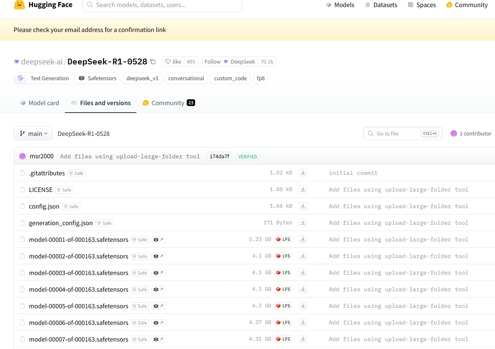The width and height of the screenshot is (495, 349).
Task: Open safetensors viewer for model-00004 file
Action: point(158,290)
